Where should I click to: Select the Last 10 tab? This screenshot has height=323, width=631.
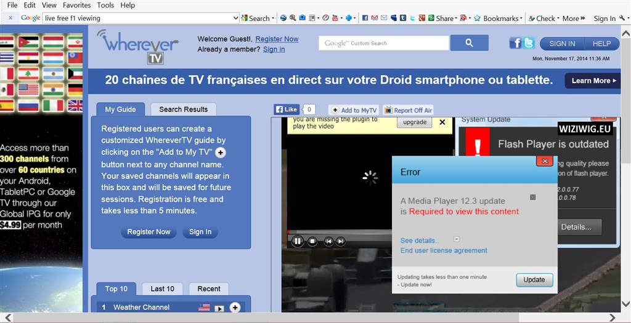[162, 289]
